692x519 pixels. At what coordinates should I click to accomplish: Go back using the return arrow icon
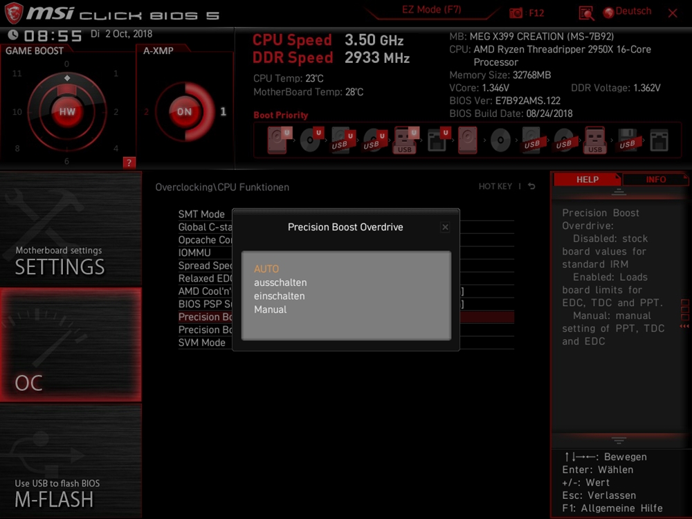click(x=531, y=186)
